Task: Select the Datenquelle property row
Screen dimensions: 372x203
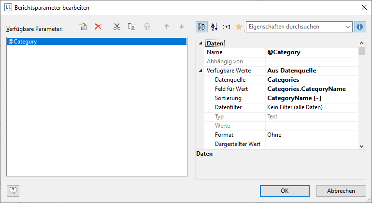Action: pos(230,80)
